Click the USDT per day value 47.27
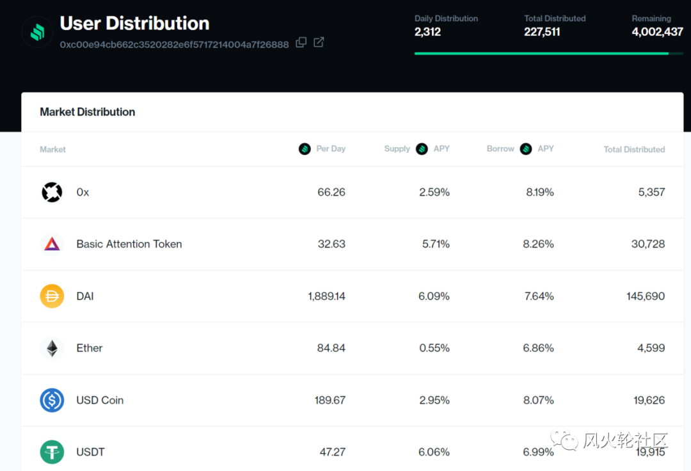Viewport: 691px width, 471px height. pyautogui.click(x=332, y=452)
